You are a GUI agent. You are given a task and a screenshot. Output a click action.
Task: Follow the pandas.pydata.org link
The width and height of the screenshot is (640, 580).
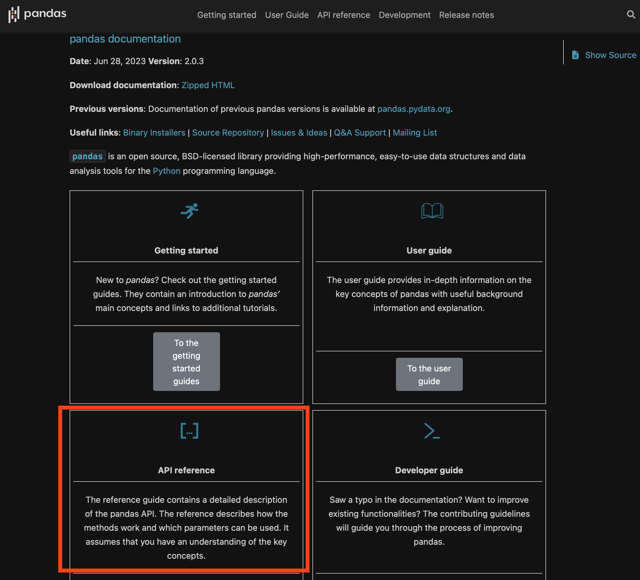click(414, 109)
